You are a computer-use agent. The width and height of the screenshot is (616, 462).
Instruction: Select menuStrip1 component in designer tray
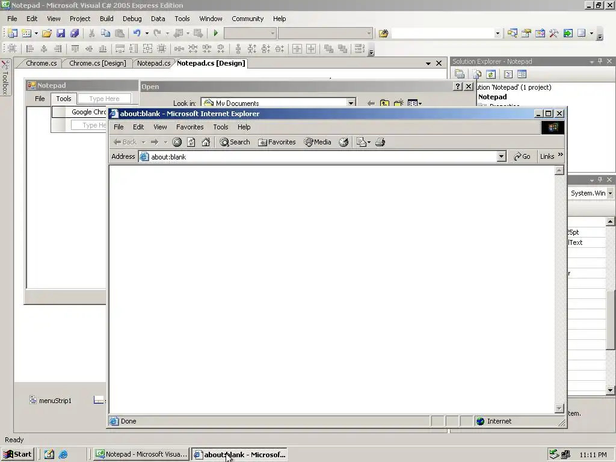(x=51, y=401)
